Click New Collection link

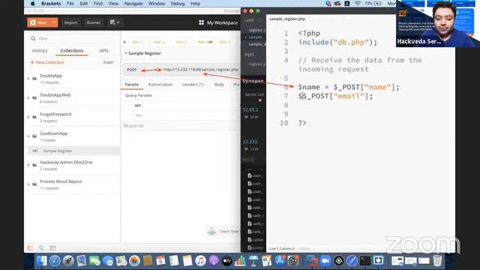point(47,62)
